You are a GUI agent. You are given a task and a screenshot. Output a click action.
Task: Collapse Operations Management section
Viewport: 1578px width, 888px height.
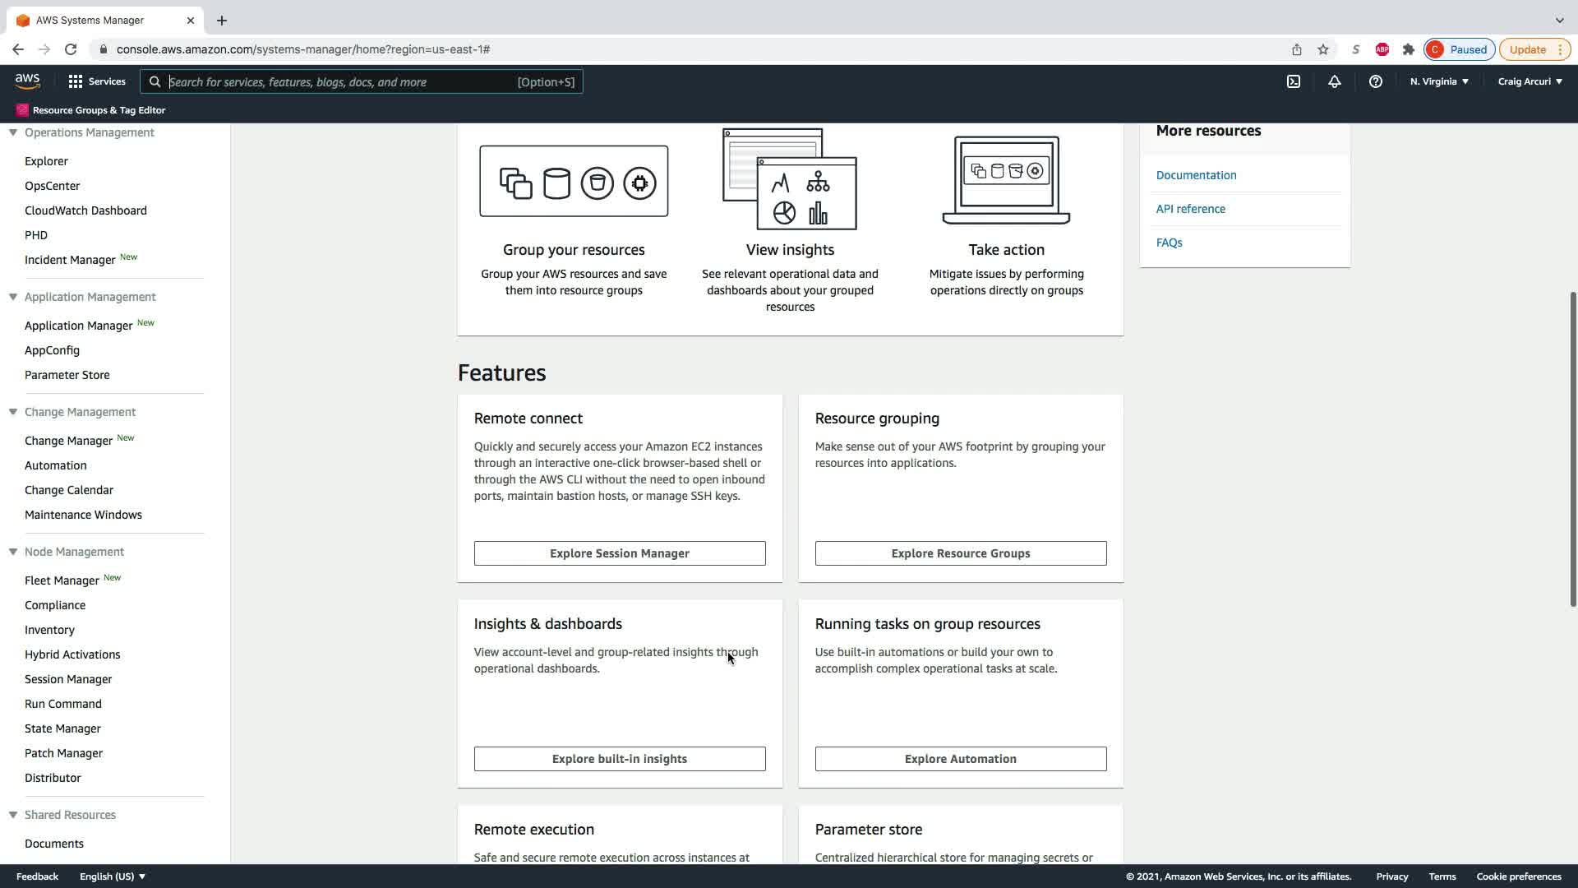[x=13, y=132]
